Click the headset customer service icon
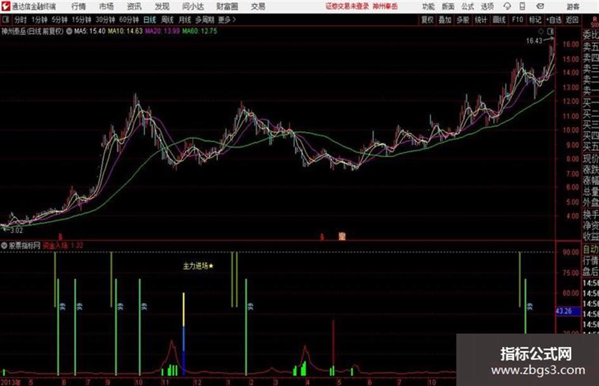The width and height of the screenshot is (599, 386). 507,6
